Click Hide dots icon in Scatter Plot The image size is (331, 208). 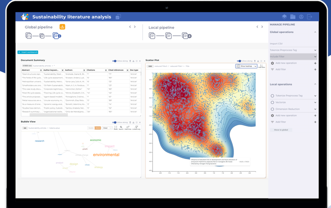click(x=261, y=66)
